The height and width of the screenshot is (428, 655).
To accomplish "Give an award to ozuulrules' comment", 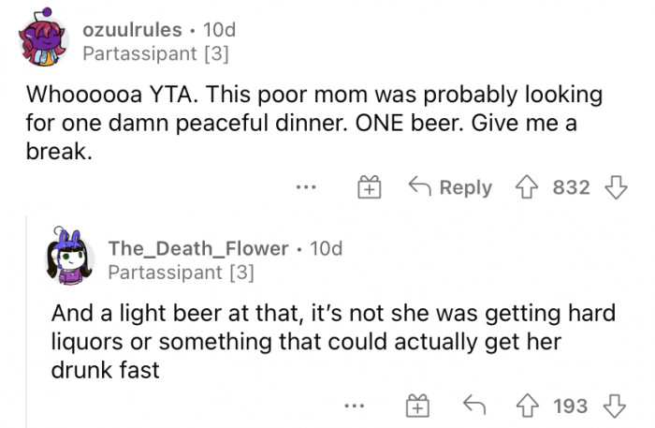I will point(370,187).
